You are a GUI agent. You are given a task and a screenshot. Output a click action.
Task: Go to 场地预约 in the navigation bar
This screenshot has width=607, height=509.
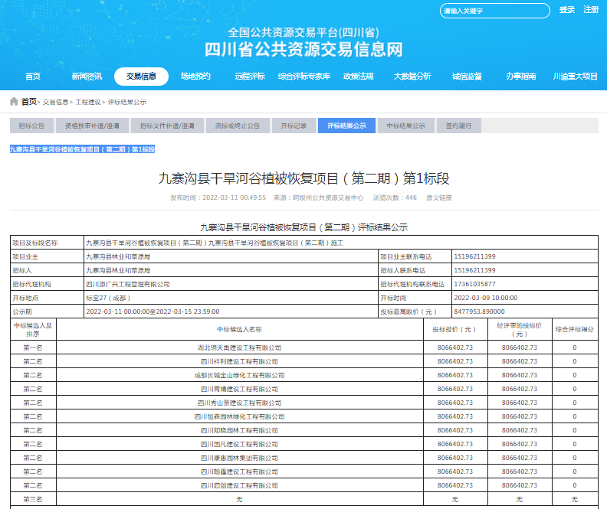(195, 77)
